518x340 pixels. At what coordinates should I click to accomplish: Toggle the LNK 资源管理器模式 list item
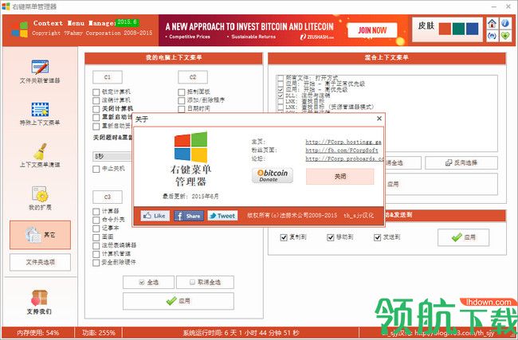[281, 107]
